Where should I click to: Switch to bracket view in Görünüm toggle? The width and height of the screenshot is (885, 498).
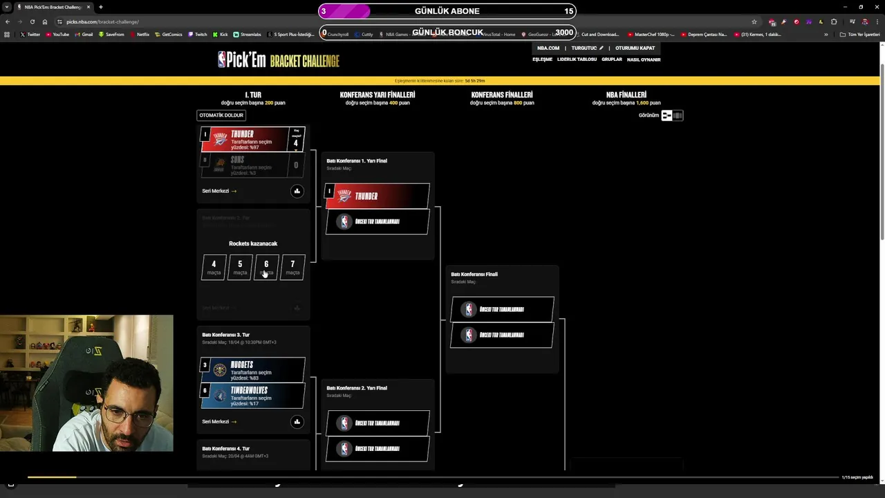tap(667, 116)
